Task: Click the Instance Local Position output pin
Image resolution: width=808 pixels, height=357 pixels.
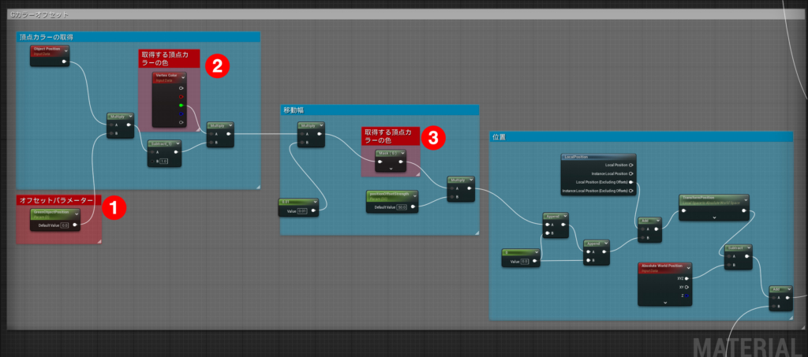Action: pyautogui.click(x=631, y=173)
